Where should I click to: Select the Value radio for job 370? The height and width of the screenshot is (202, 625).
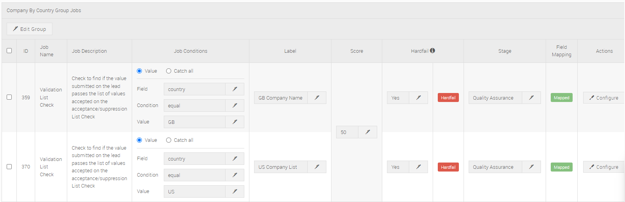140,140
